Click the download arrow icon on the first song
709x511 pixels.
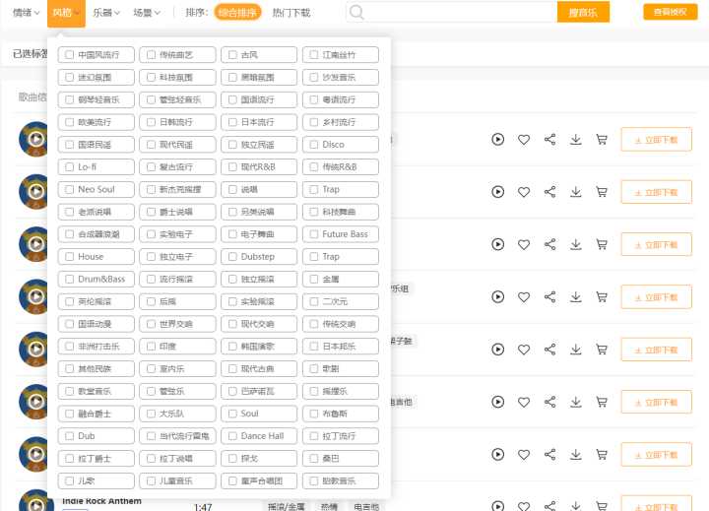click(x=576, y=140)
